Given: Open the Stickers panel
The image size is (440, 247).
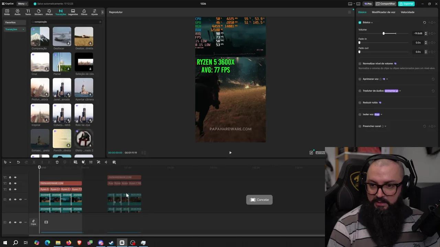Looking at the screenshot, I should point(38,12).
